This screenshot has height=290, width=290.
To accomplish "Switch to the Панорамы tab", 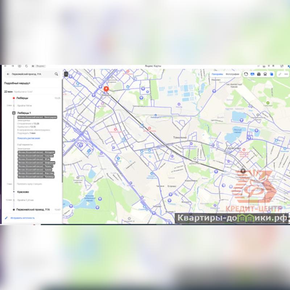I will tap(217, 74).
